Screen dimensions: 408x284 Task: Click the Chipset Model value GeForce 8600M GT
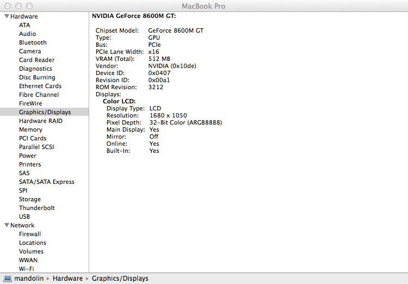[x=176, y=30]
